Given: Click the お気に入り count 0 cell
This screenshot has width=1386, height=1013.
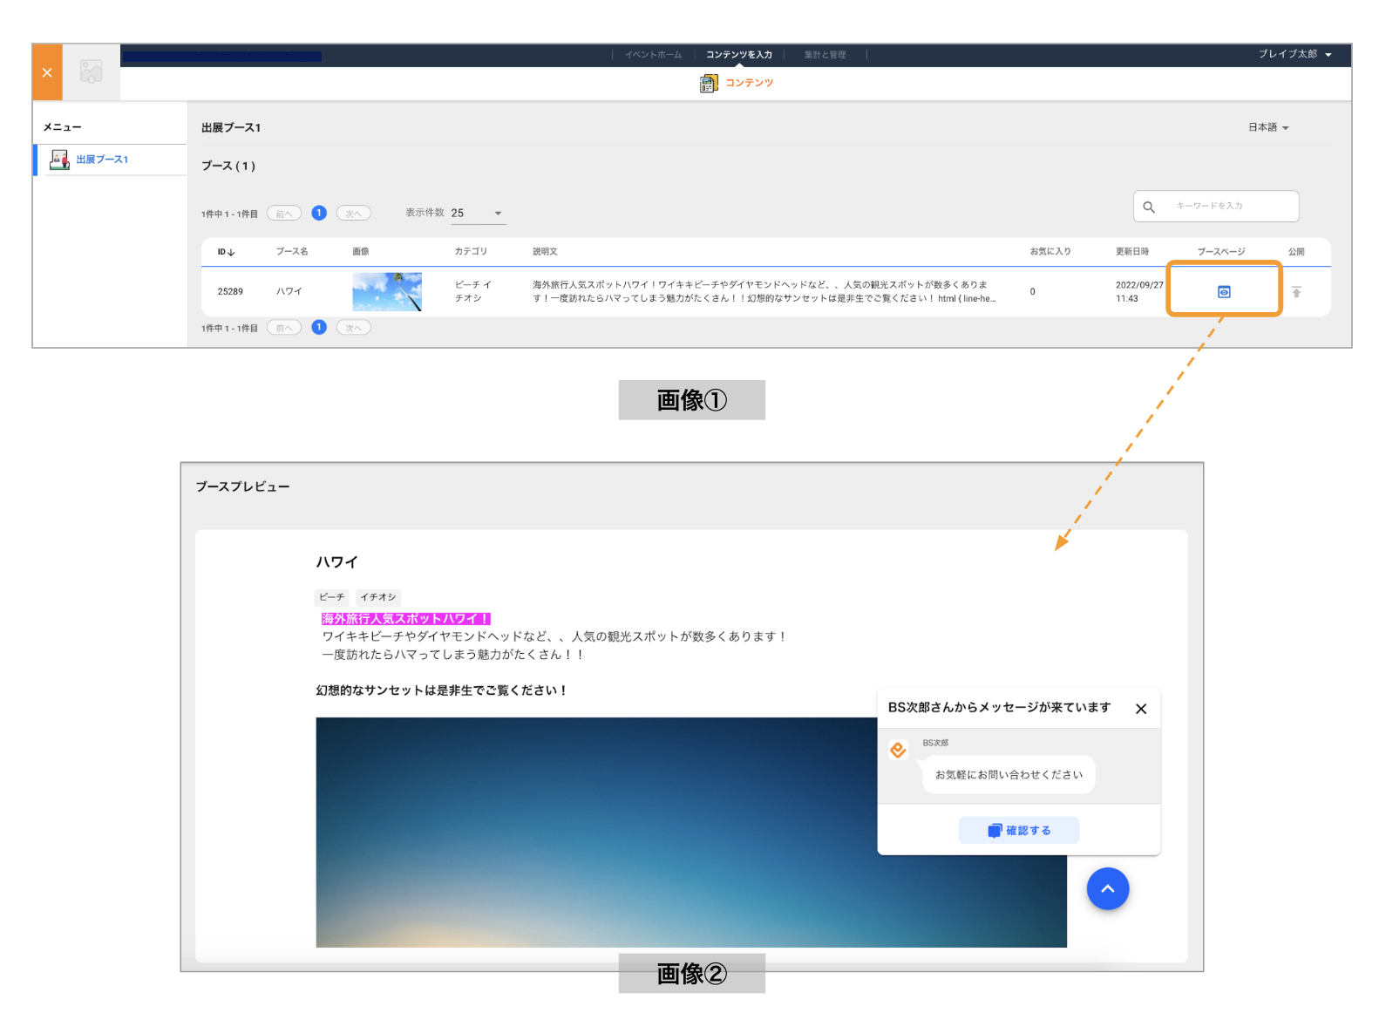Looking at the screenshot, I should (x=1033, y=292).
